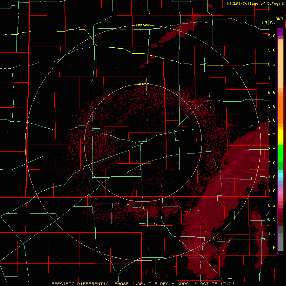Click the 1.0 legend value
286x286 pixels.
point(272,191)
